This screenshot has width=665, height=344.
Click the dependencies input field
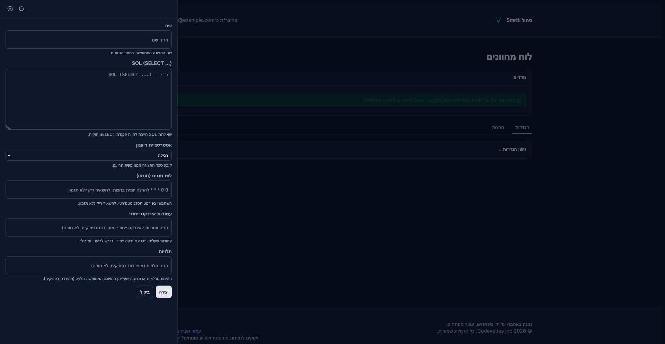(89, 266)
